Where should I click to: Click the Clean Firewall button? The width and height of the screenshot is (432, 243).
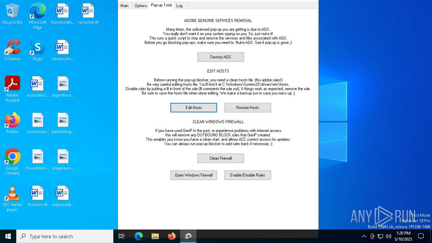coord(221,158)
